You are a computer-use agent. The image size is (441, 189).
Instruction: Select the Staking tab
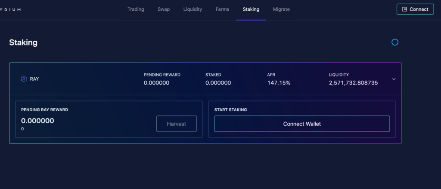[251, 9]
